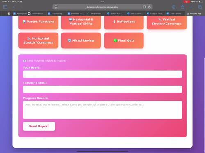
Task: Open the Parent Functions topic
Action: coord(39,22)
